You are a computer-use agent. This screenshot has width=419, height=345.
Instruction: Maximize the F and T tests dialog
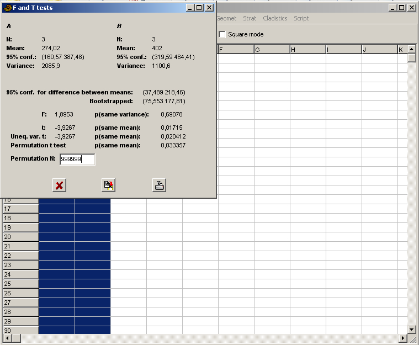point(200,8)
